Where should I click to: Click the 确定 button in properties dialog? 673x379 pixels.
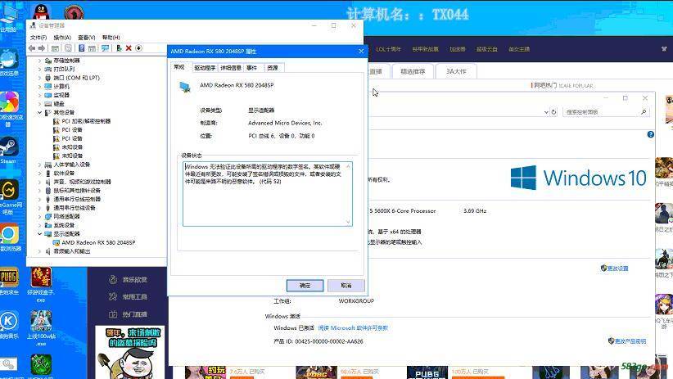305,286
